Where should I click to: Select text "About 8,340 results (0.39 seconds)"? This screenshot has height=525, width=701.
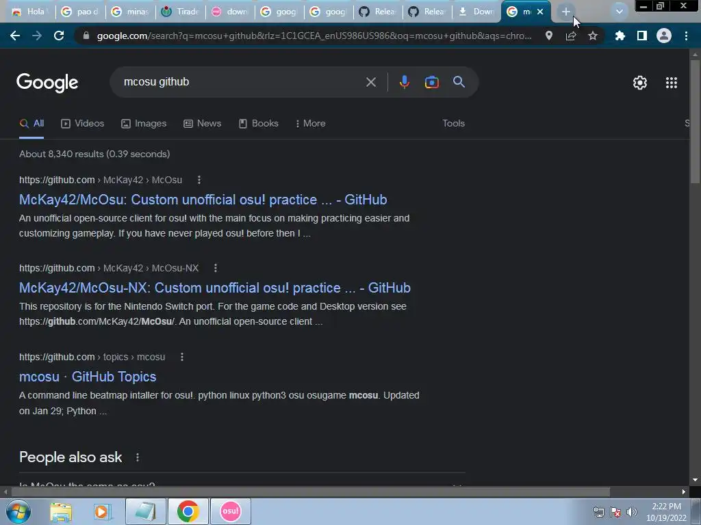94,154
